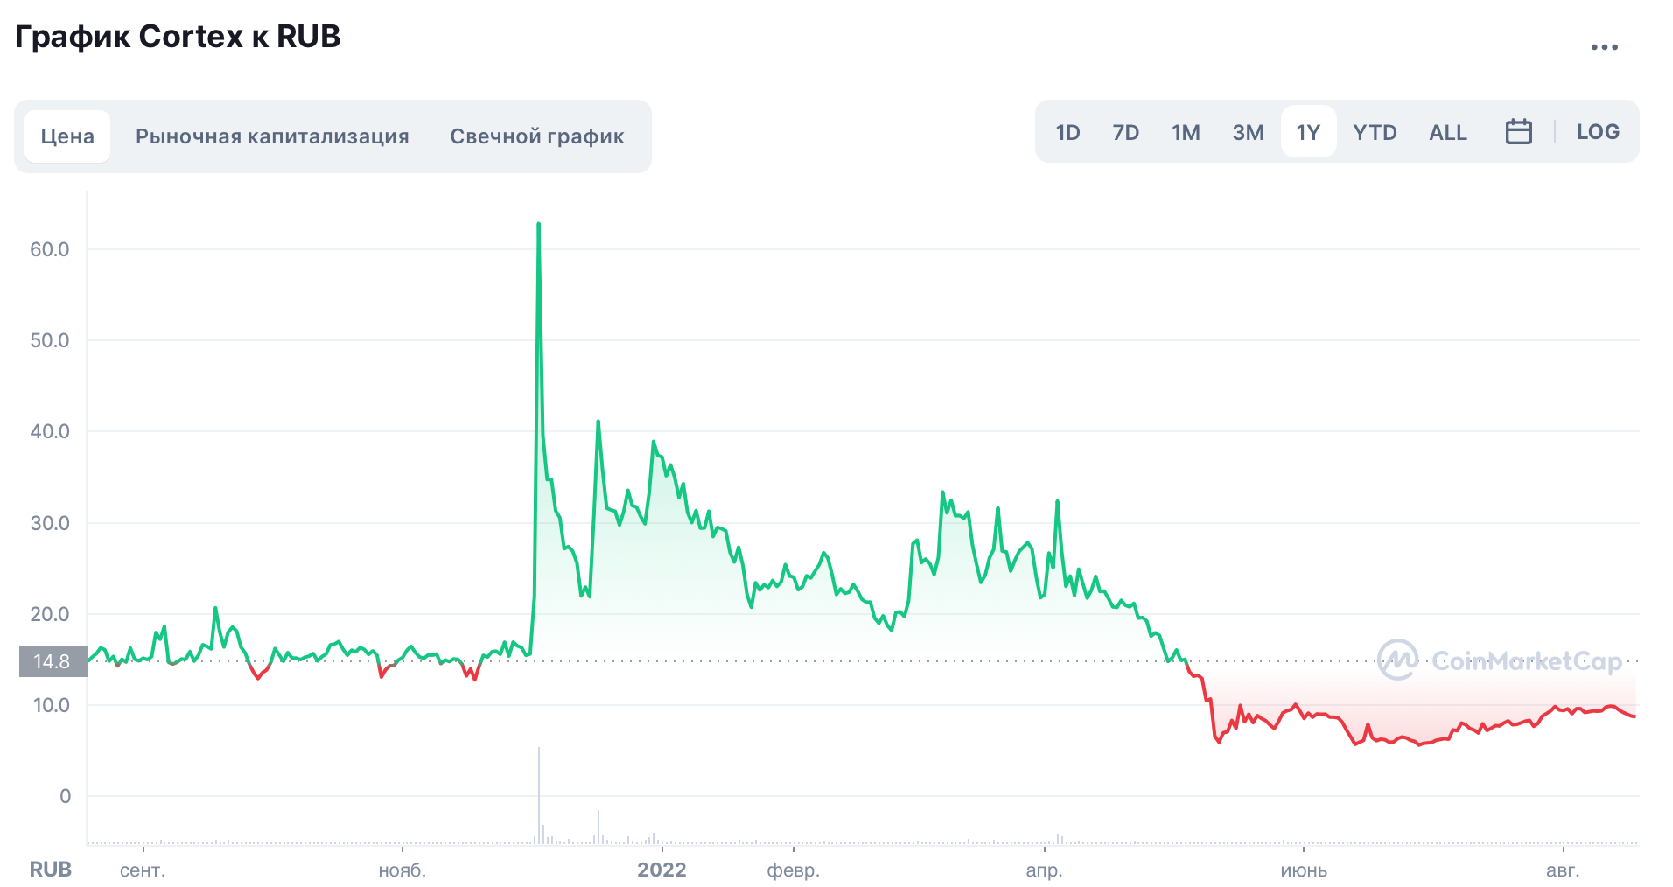Set chart range to 3M
1673x887 pixels.
(x=1248, y=132)
